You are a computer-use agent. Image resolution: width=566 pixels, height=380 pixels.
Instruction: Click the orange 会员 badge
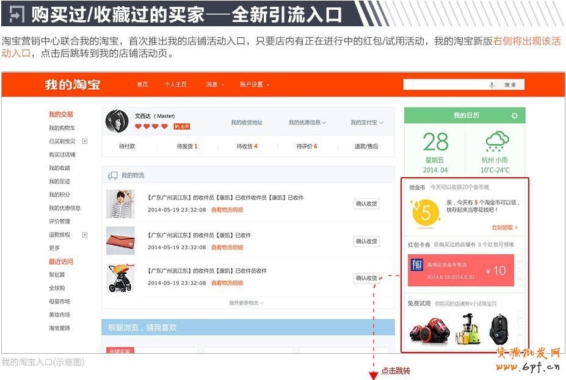[182, 126]
